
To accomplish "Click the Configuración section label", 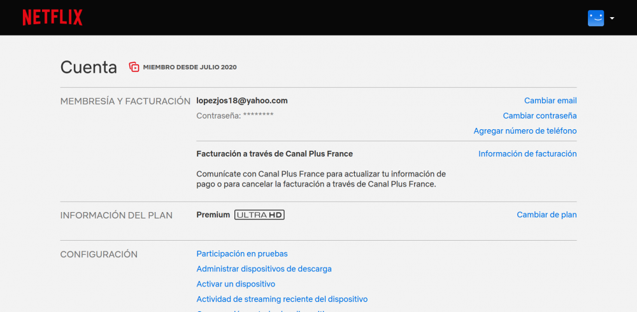I will click(99, 255).
